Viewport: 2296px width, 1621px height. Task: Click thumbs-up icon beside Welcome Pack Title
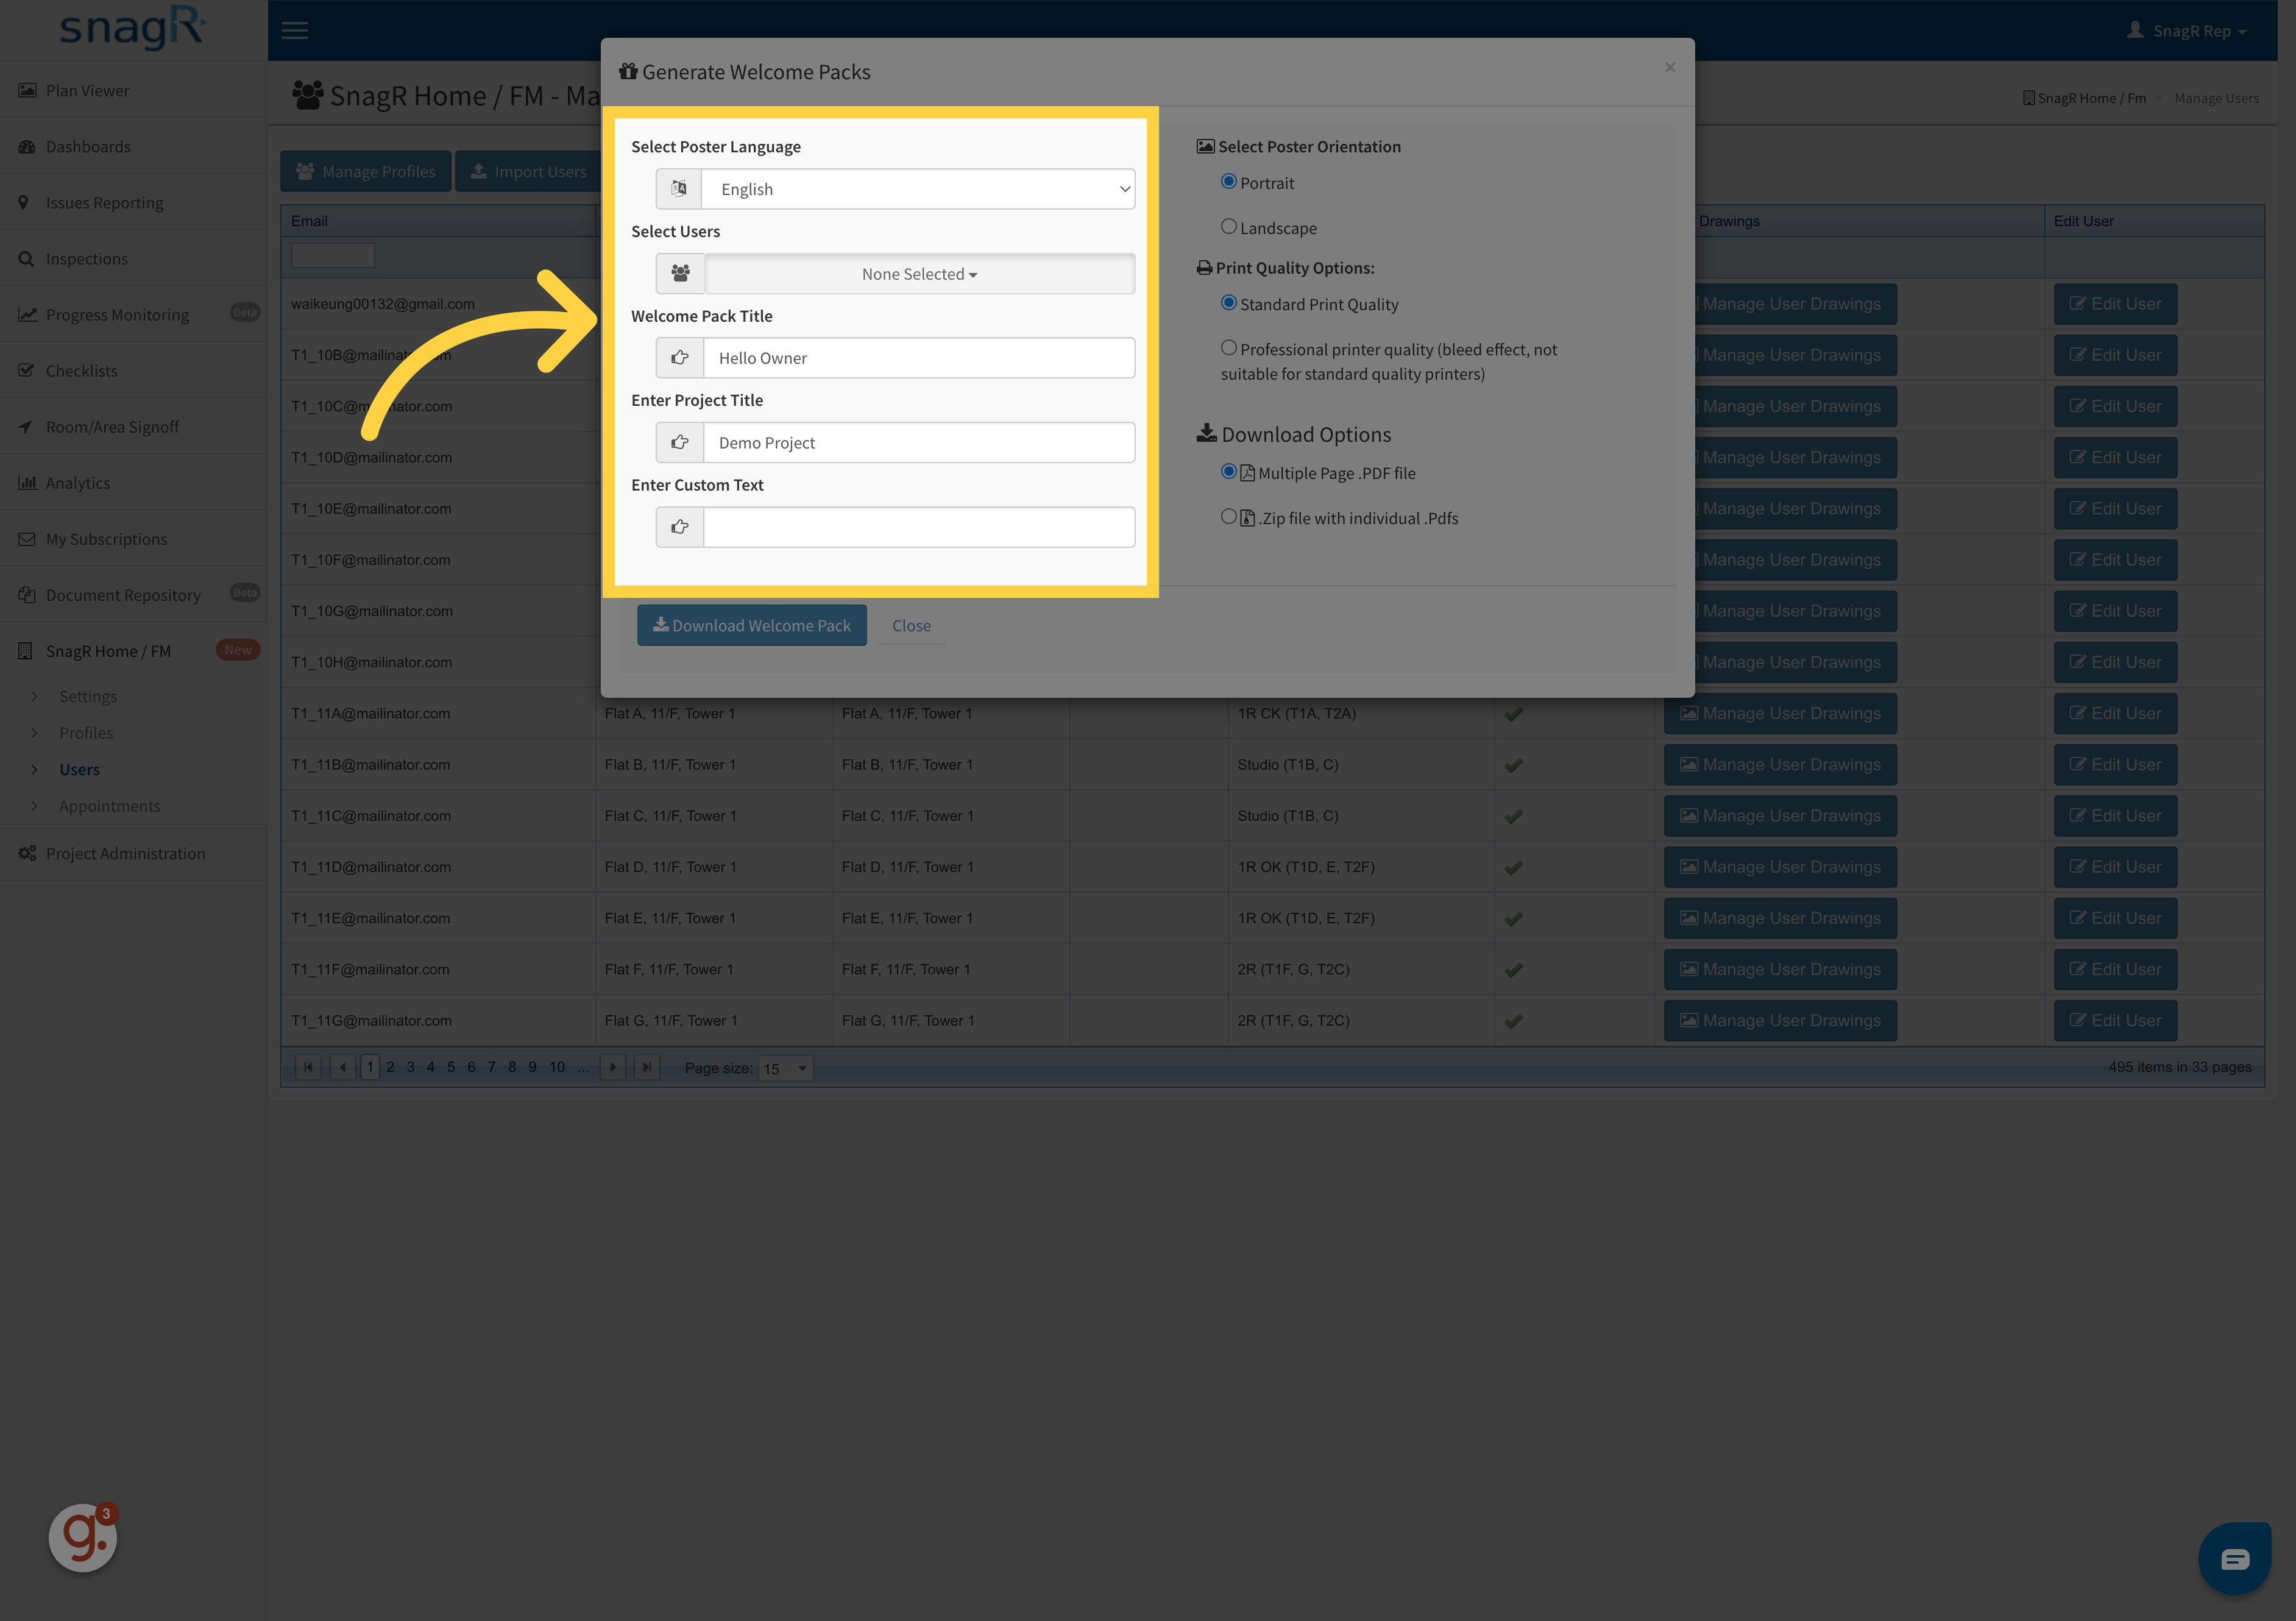(x=680, y=358)
